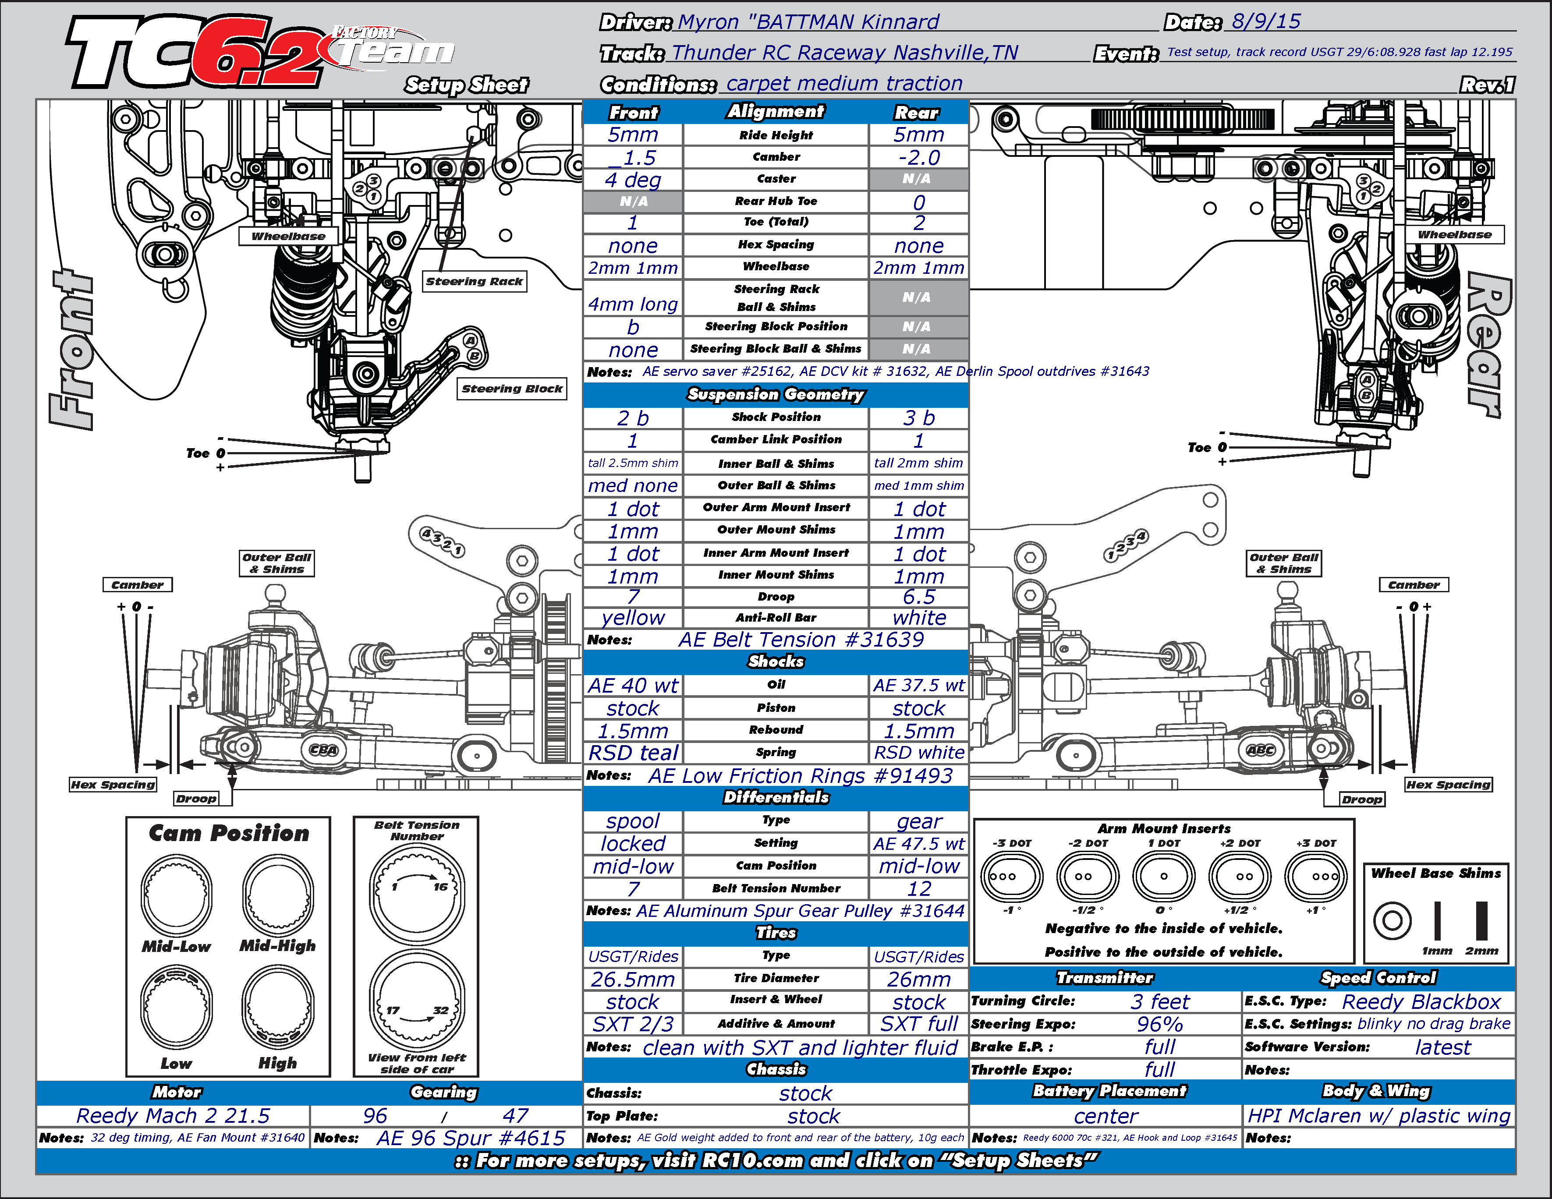Click the Speed Control section header
The width and height of the screenshot is (1552, 1199).
tap(1378, 977)
